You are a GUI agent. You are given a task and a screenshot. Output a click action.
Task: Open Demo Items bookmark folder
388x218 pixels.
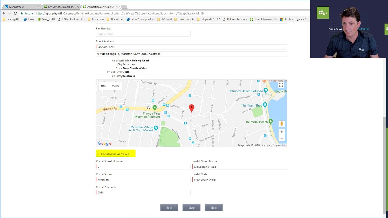115,19
